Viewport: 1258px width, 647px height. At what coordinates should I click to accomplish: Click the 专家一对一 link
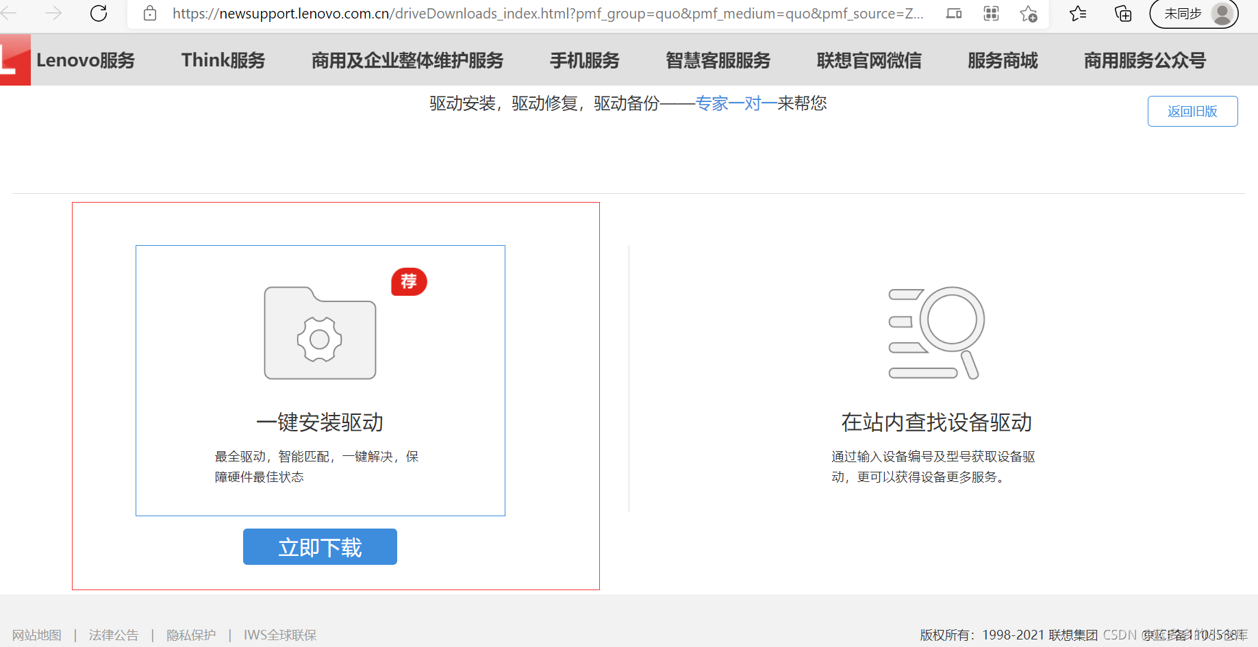coord(736,103)
